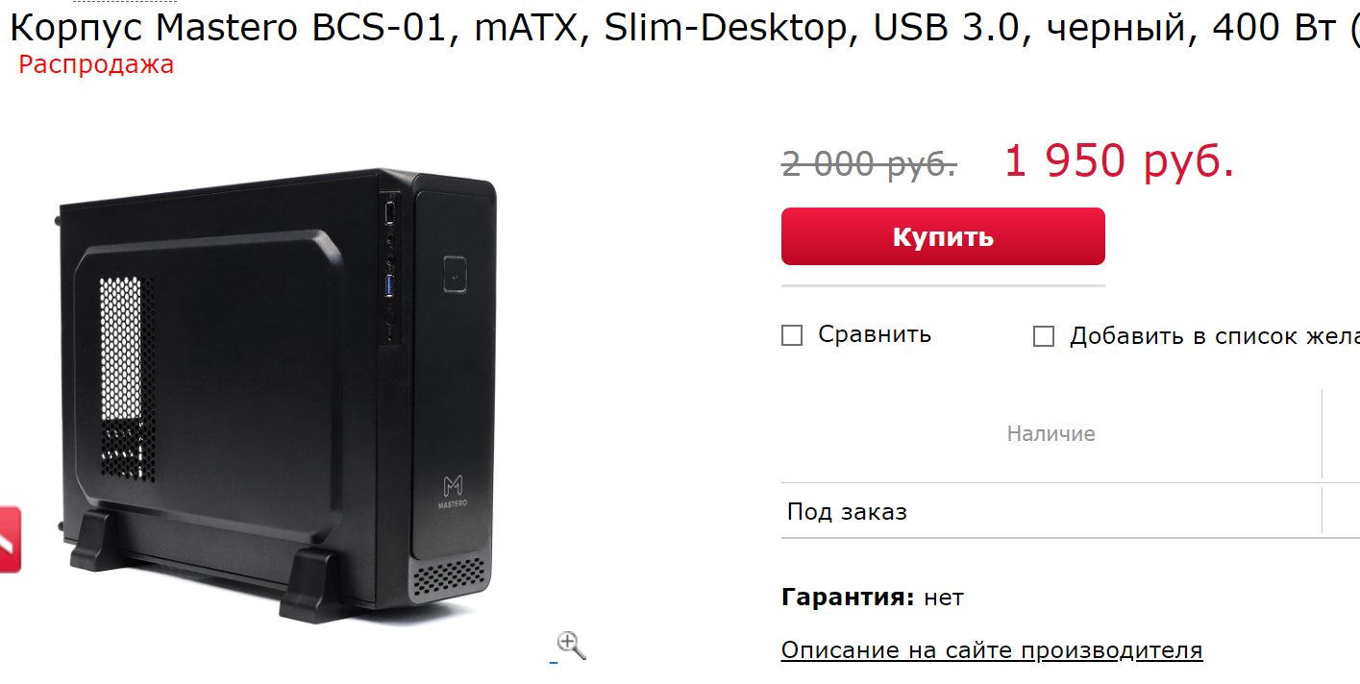Click the Mastero logo on the case front
The height and width of the screenshot is (684, 1360).
[453, 492]
